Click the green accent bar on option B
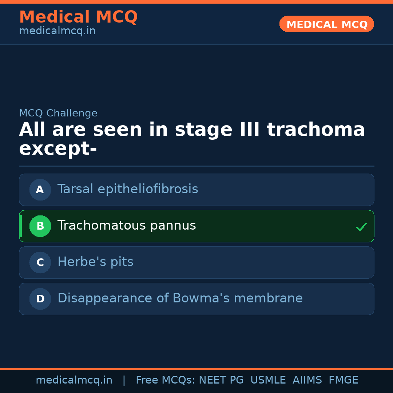The image size is (393, 393). (x=20, y=226)
